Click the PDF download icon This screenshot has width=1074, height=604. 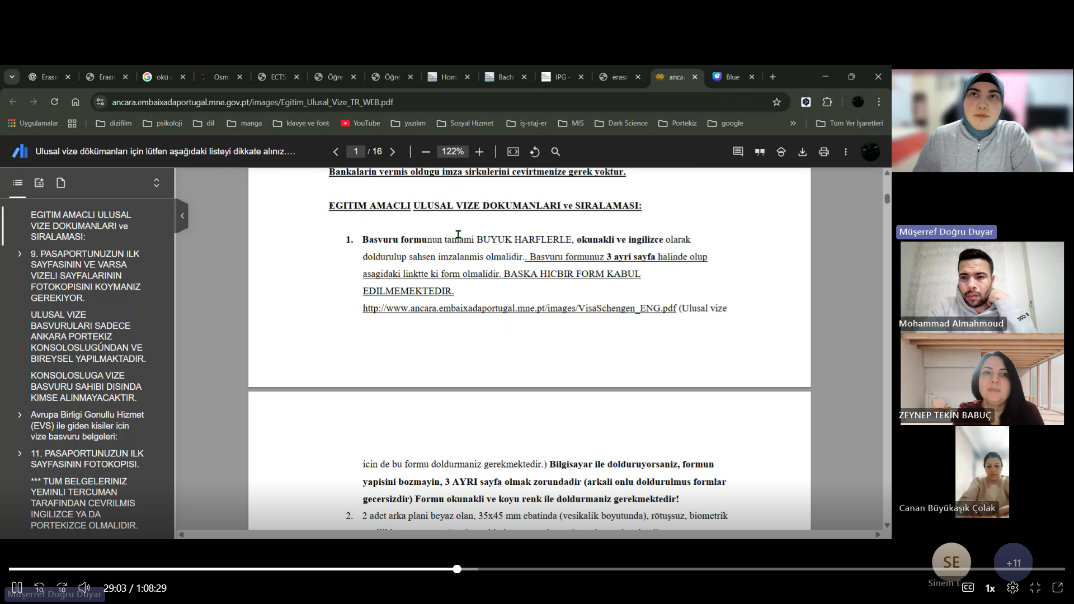[x=802, y=152]
